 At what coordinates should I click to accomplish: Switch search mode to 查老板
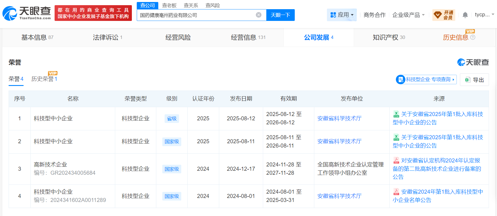(x=169, y=5)
